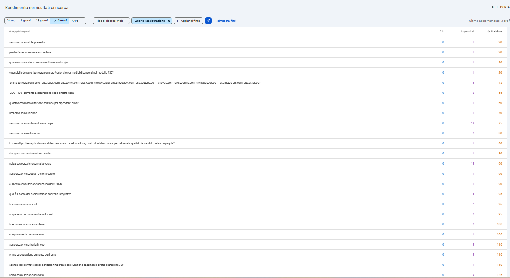Open the Altro date dropdown
Viewport: 510px width, 278px height.
click(77, 21)
